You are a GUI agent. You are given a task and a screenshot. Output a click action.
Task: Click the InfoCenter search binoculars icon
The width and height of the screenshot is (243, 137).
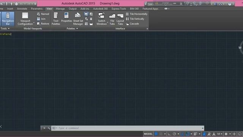pyautogui.click(x=186, y=4)
